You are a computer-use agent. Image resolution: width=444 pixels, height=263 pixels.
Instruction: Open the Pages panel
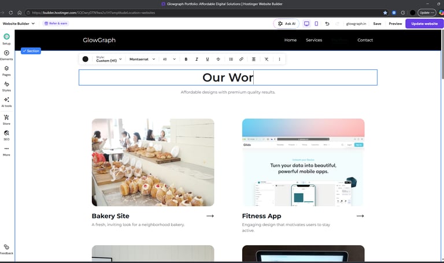pyautogui.click(x=6, y=71)
